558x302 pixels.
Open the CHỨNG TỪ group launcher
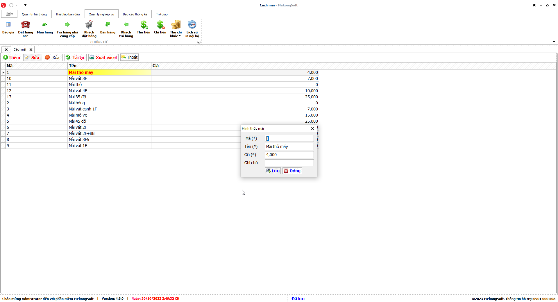tap(199, 42)
